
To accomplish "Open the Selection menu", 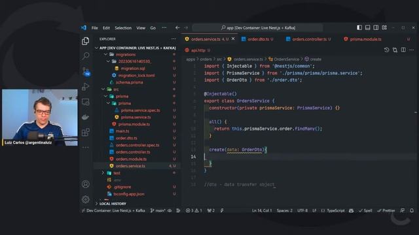I will click(x=123, y=27).
